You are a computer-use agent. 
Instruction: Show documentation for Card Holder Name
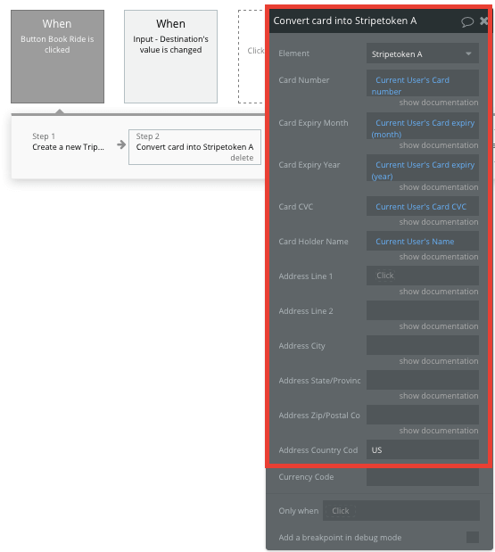click(x=439, y=257)
